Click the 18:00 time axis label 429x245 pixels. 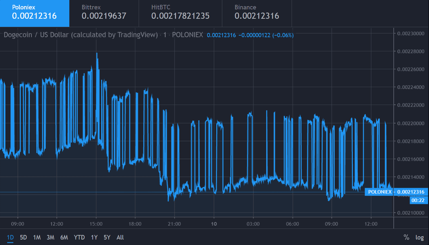coord(135,224)
